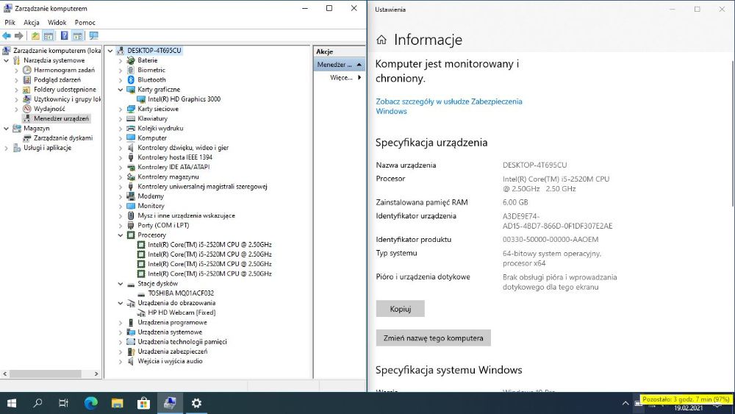Select Foldery udostępnione in the left tree
Image resolution: width=735 pixels, height=414 pixels.
[65, 89]
